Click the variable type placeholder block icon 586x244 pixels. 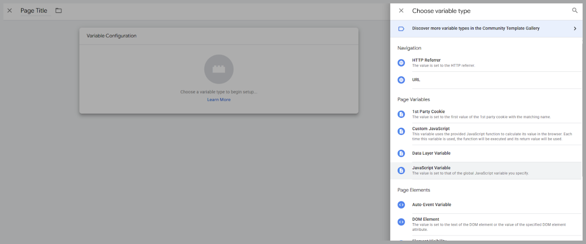pos(219,69)
